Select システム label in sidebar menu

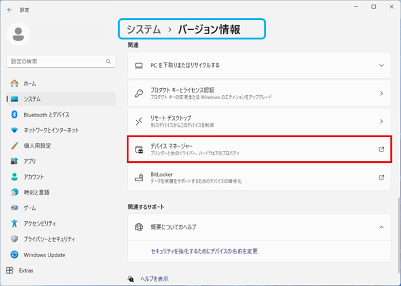(32, 99)
